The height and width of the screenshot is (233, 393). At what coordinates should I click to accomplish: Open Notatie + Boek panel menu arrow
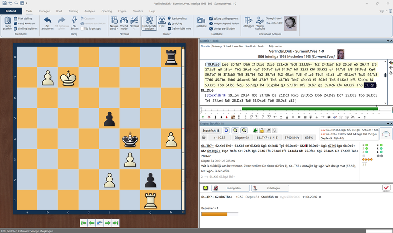click(x=388, y=41)
